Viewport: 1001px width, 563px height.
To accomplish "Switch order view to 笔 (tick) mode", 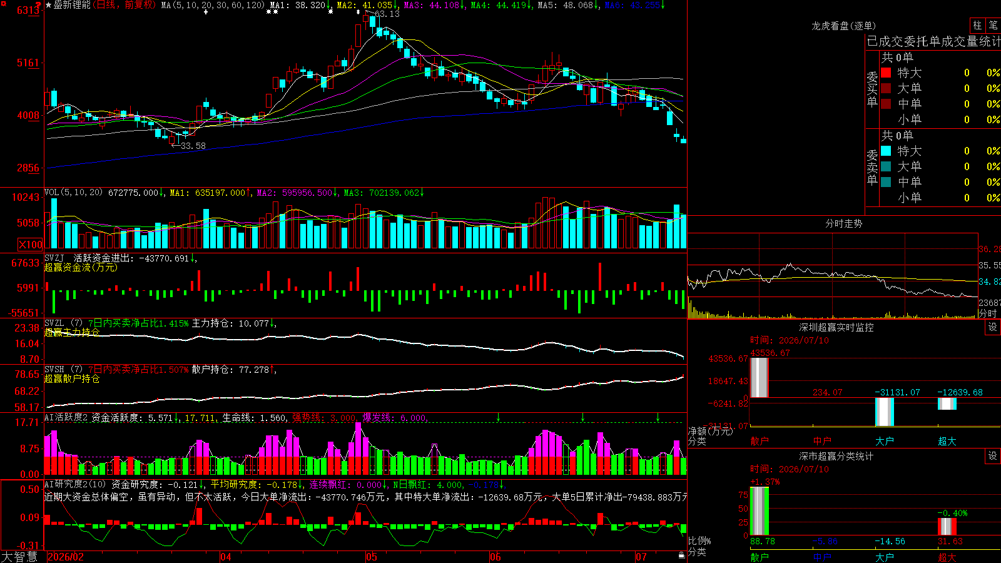I will pos(993,25).
